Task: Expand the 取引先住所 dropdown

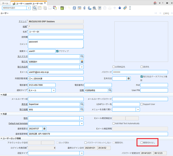Action: pyautogui.click(x=82, y=67)
